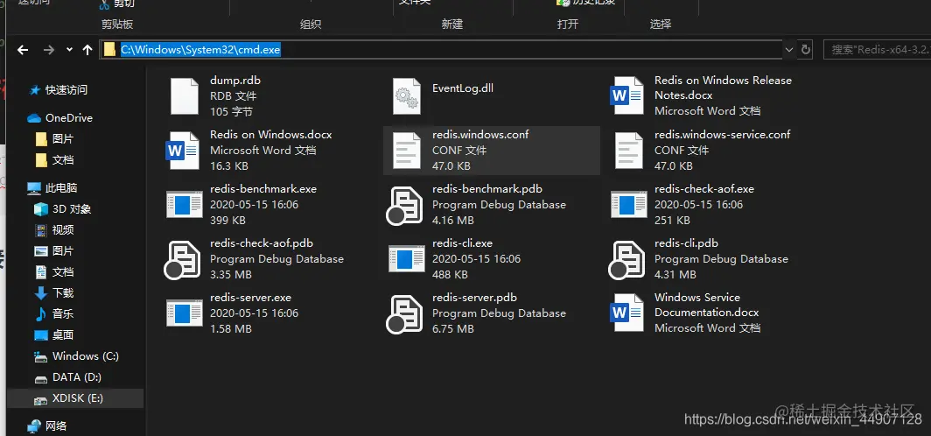The image size is (931, 436).
Task: Click the 剪贴板 ribbon group label
Action: click(x=117, y=24)
